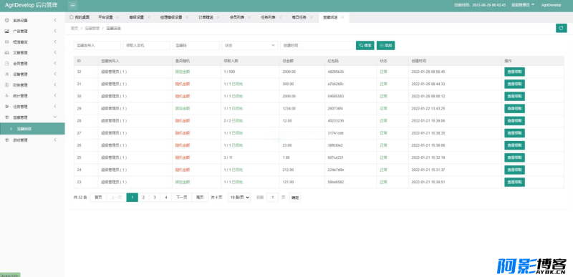Click 查看领取 button for record ID 32
The width and height of the screenshot is (573, 277).
point(514,72)
